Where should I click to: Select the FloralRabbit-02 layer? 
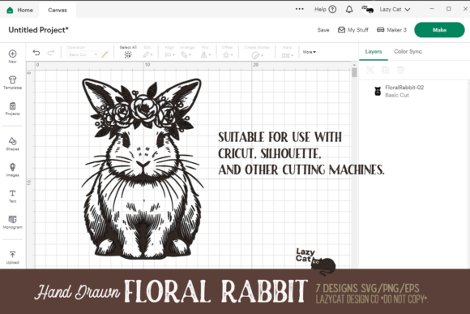coord(413,91)
